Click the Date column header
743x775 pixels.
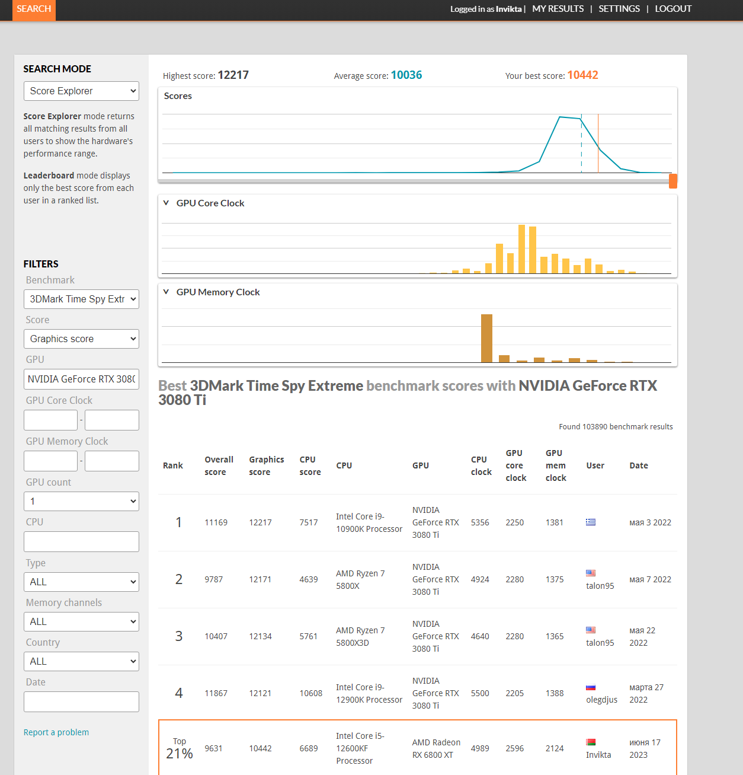tap(639, 465)
